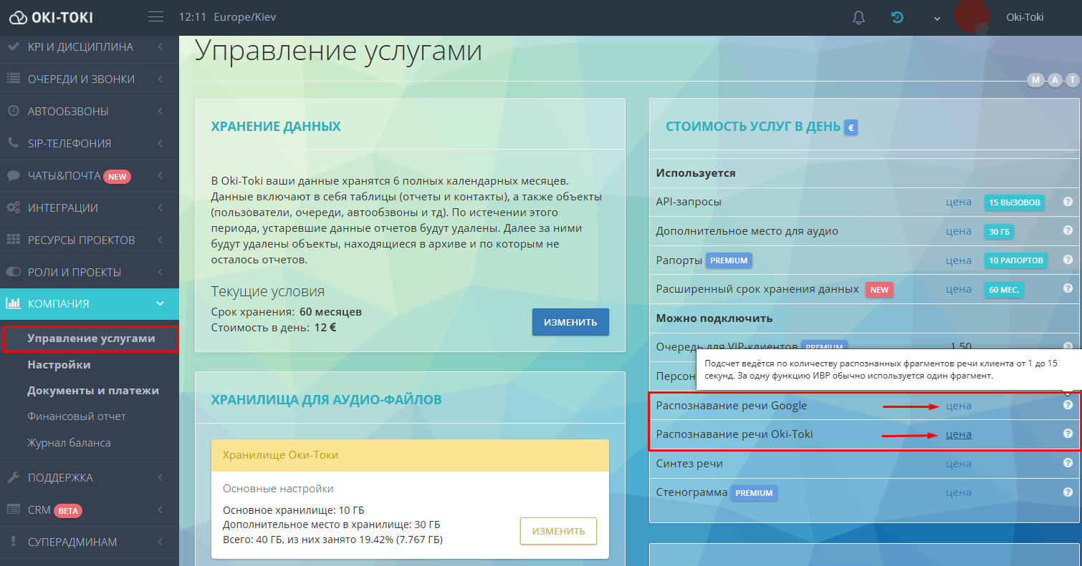Click the M round badge
The width and height of the screenshot is (1082, 566).
[x=1035, y=80]
